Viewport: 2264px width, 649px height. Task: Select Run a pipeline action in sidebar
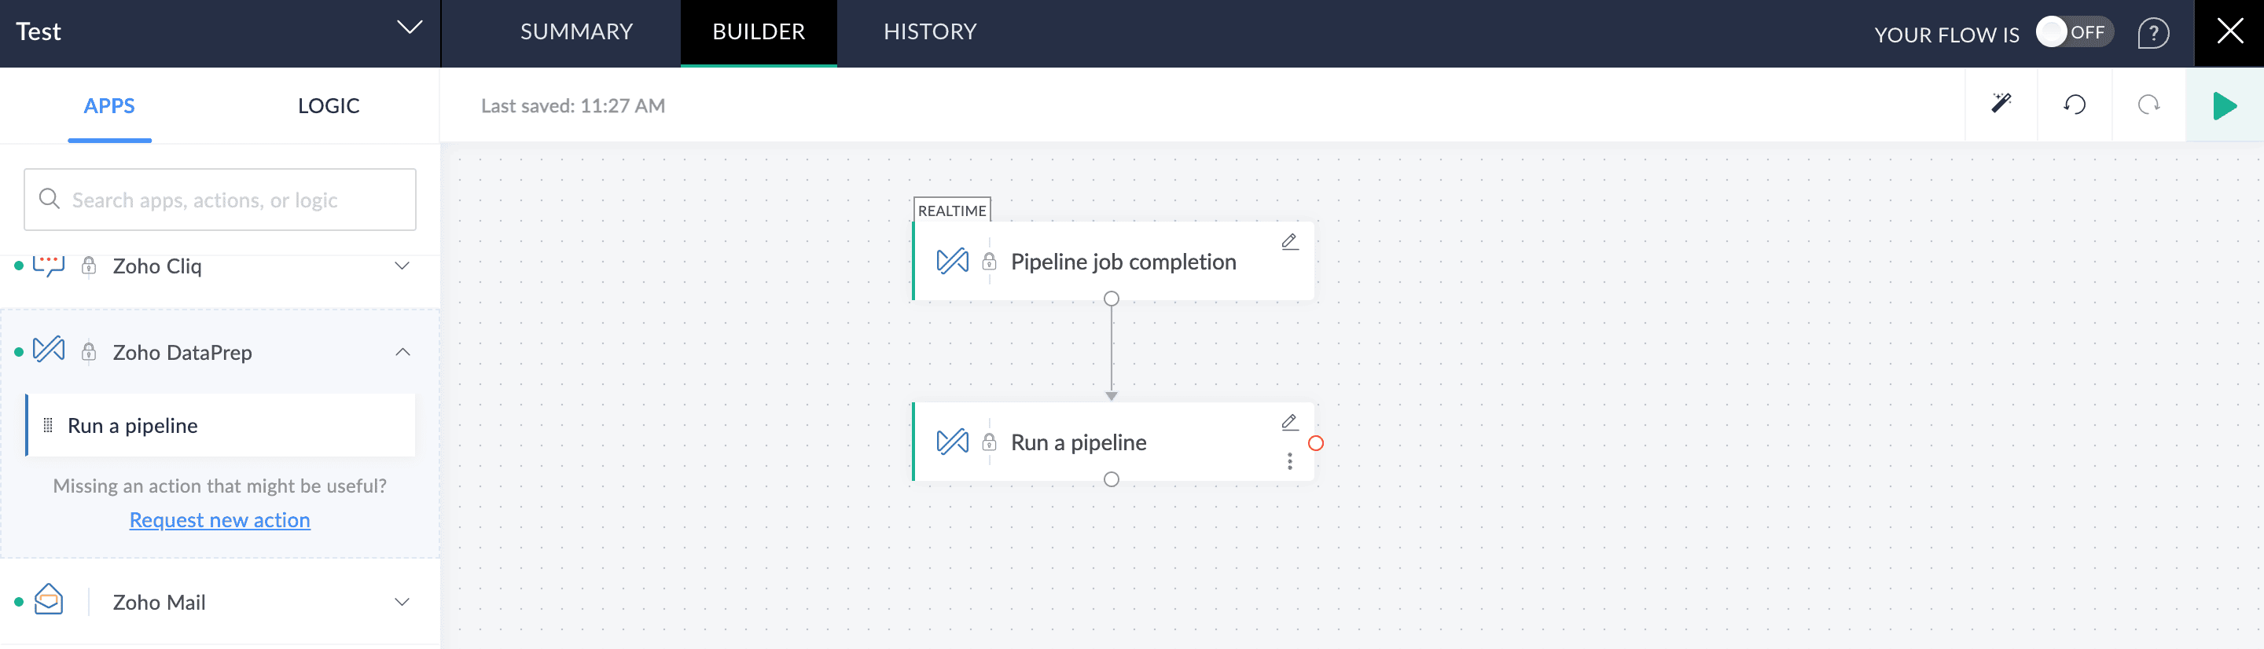(x=133, y=426)
